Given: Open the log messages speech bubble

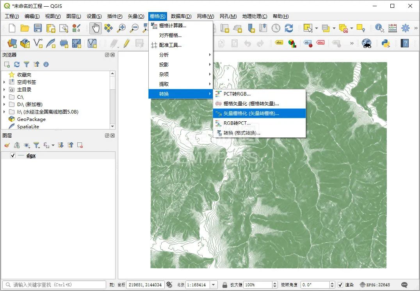Looking at the screenshot, I should click(404, 285).
